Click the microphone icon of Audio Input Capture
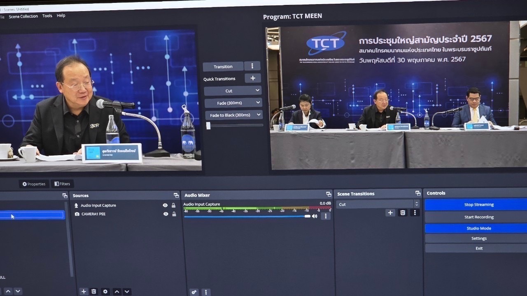This screenshot has height=296, width=527. 76,205
